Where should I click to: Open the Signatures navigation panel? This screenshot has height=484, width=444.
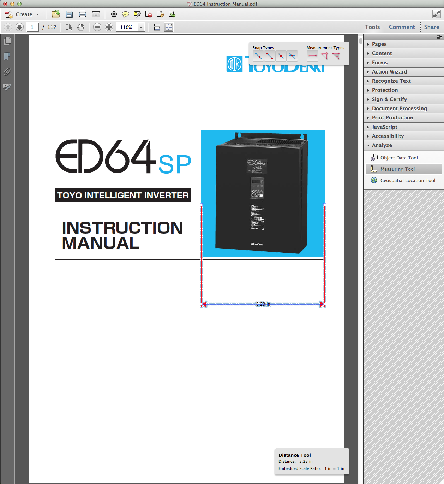coord(7,87)
